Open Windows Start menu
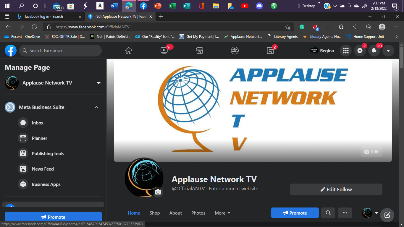 pyautogui.click(x=7, y=6)
